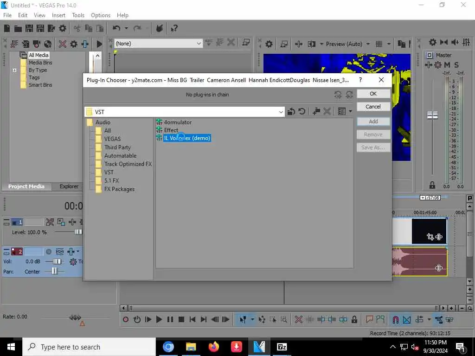This screenshot has height=356, width=475.
Task: Toggle snapping magnet icon
Action: [395, 319]
